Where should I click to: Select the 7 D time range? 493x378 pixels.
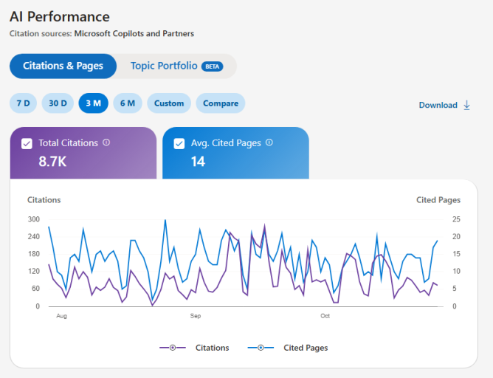click(24, 103)
